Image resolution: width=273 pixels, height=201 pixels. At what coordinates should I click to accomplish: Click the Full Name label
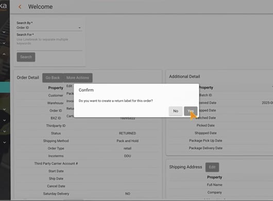coord(214,185)
